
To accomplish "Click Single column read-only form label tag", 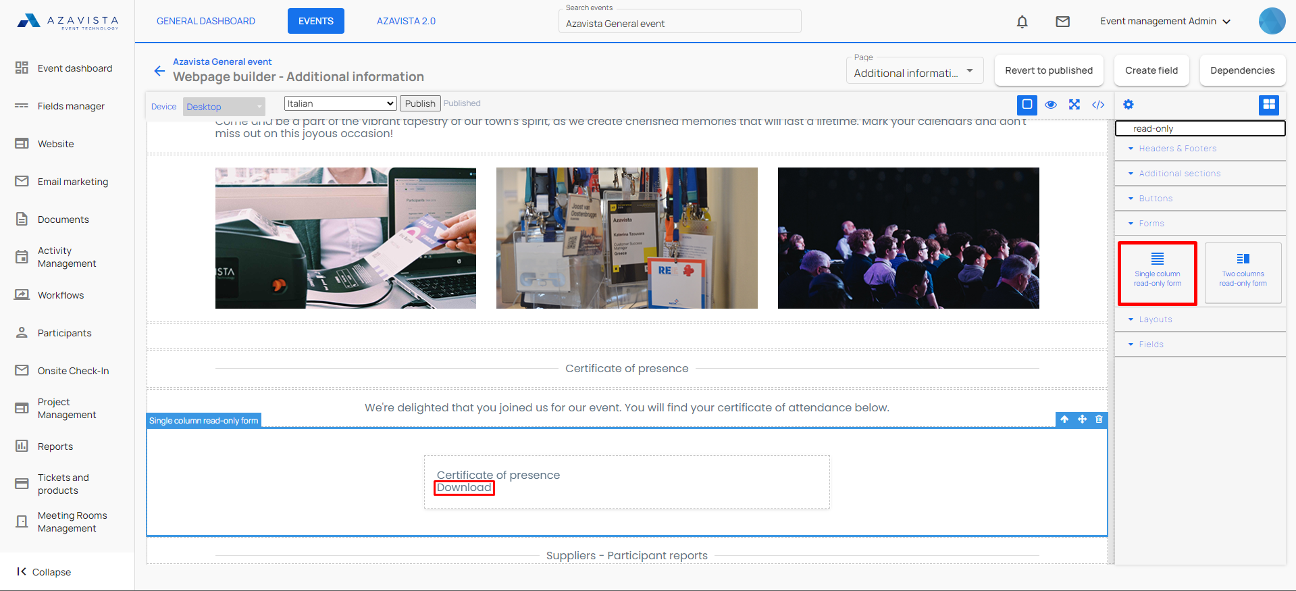I will click(x=204, y=421).
